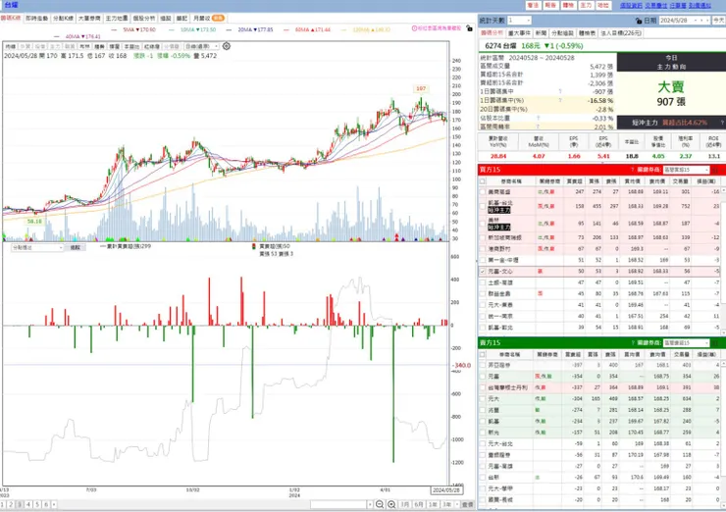Set chart range to 6月
This screenshot has height=512, width=726.
[419, 504]
